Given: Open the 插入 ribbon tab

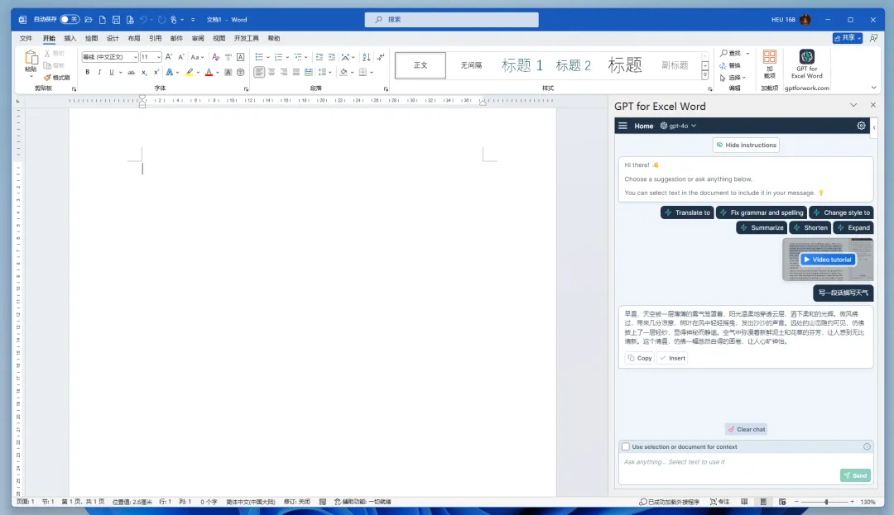Looking at the screenshot, I should (x=70, y=38).
